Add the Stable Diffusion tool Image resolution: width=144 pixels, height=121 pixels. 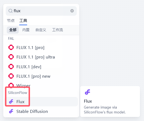41,111
